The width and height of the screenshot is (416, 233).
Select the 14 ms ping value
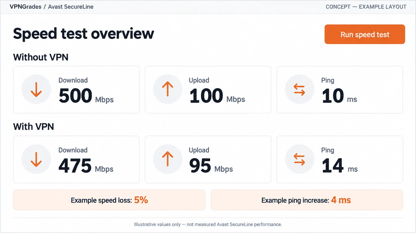coord(340,166)
